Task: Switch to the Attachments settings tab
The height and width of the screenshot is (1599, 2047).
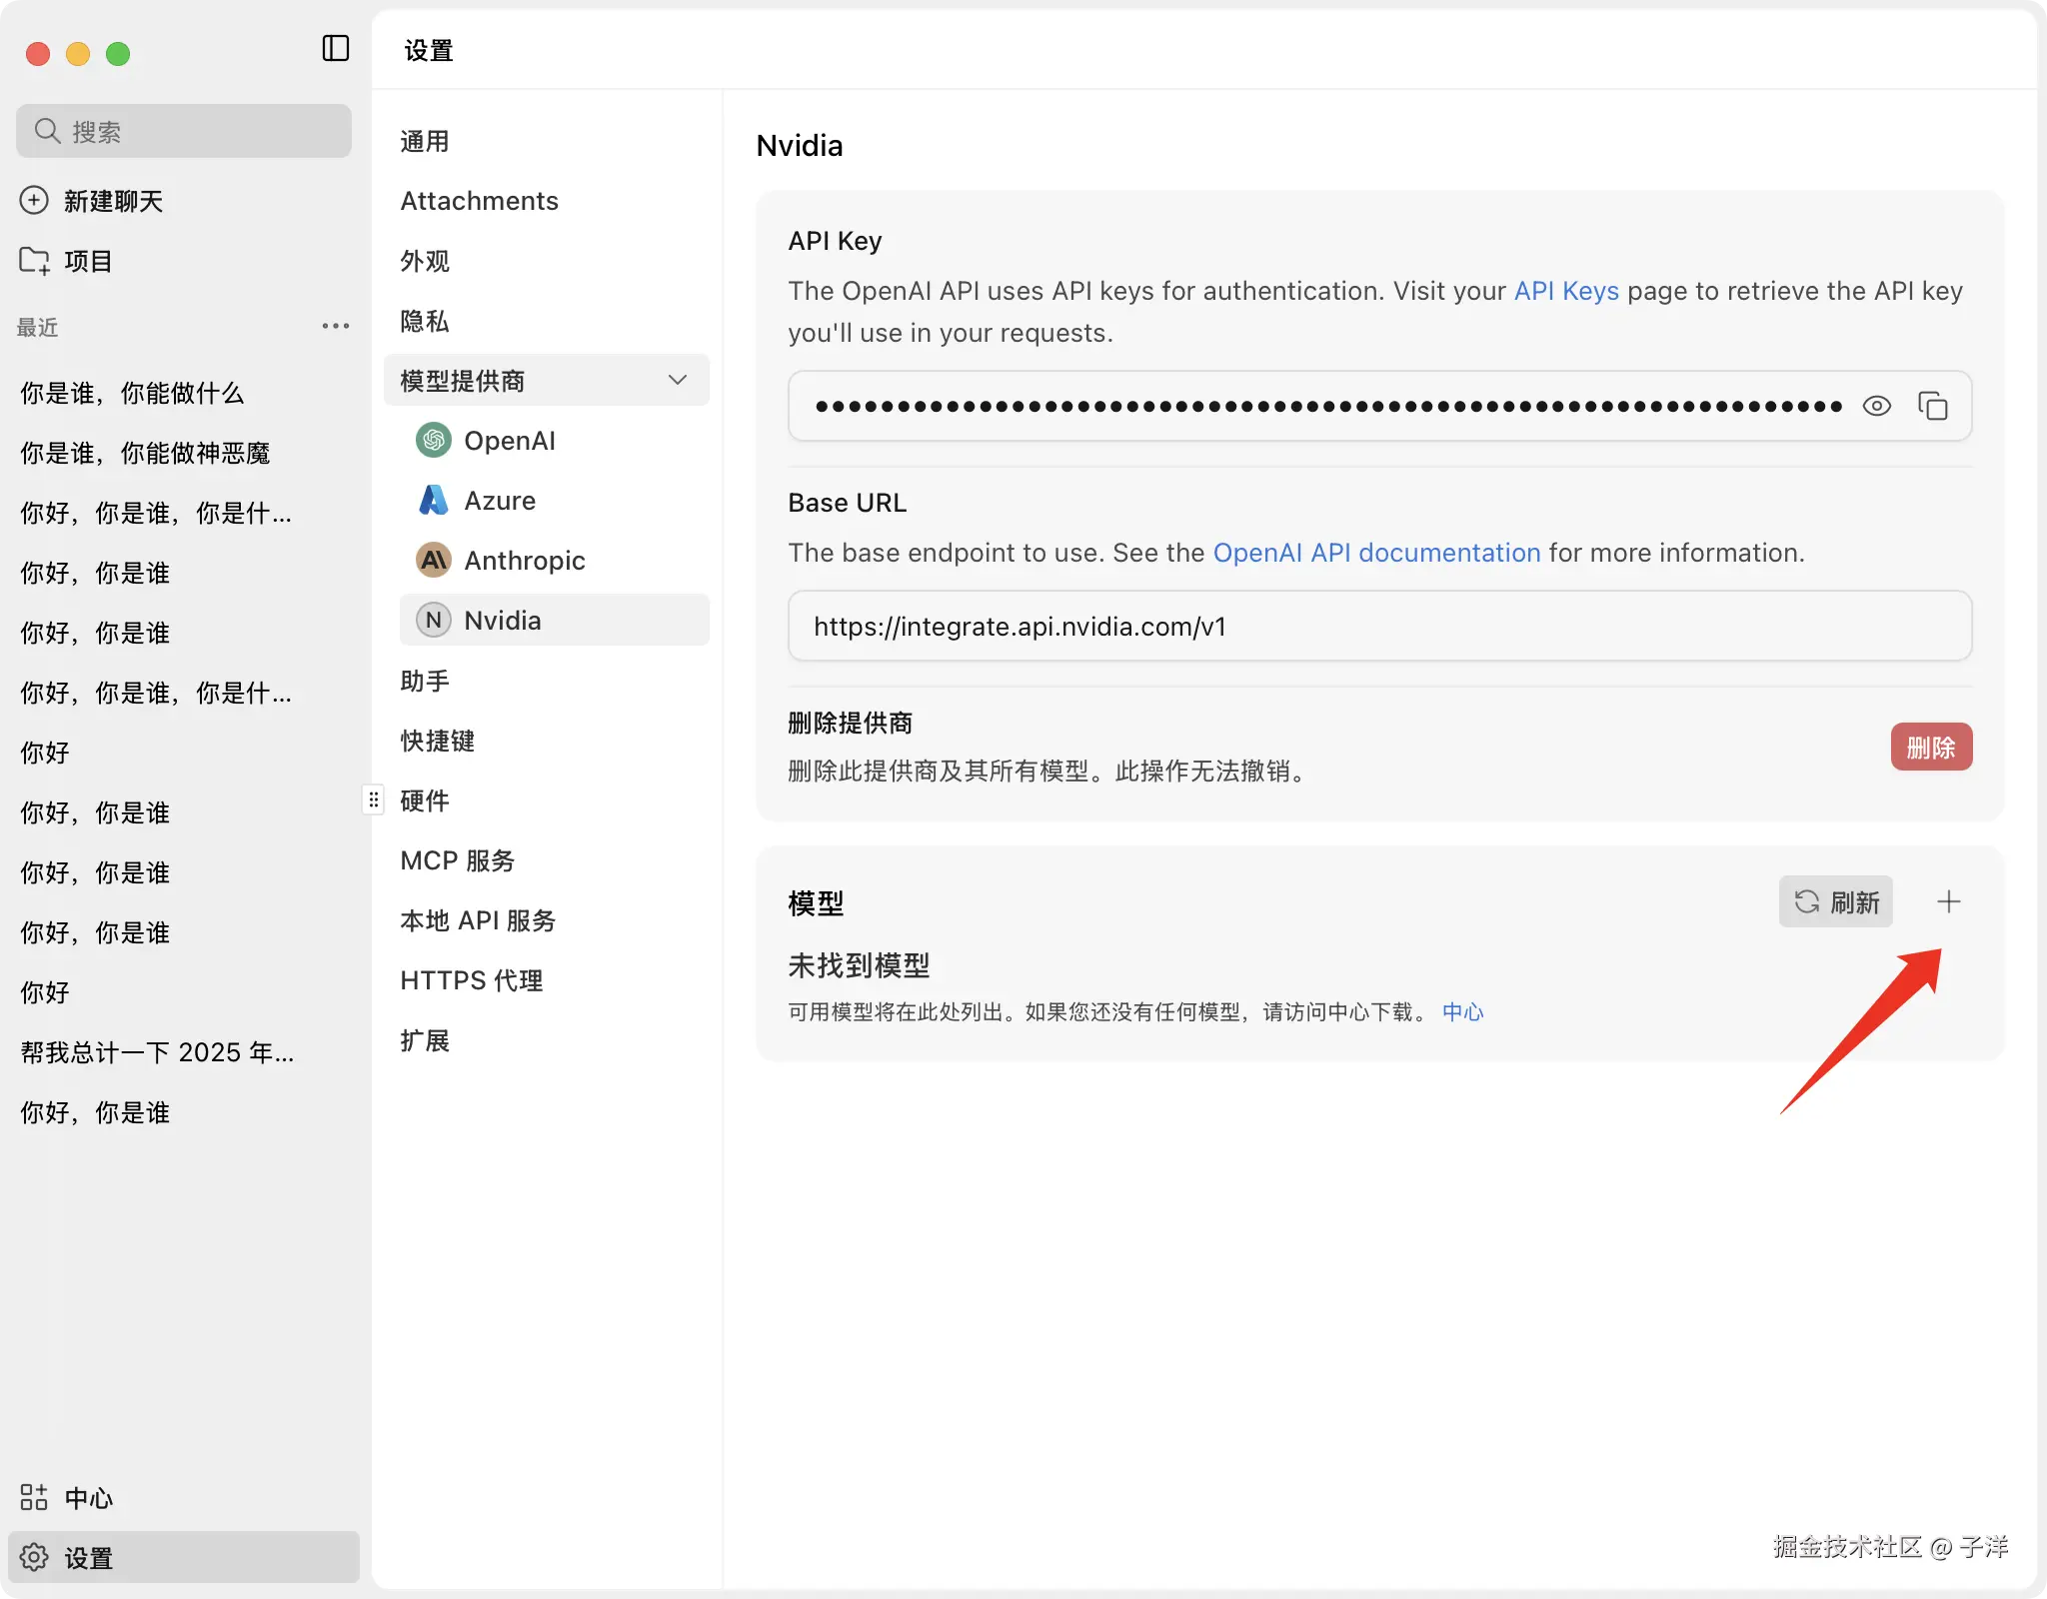Action: pos(479,201)
